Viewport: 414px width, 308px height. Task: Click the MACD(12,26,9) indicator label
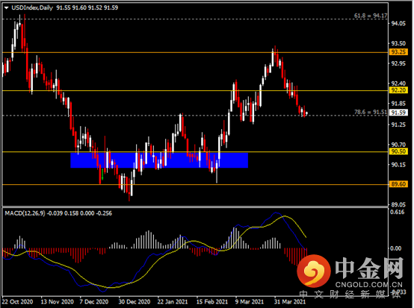[25, 213]
